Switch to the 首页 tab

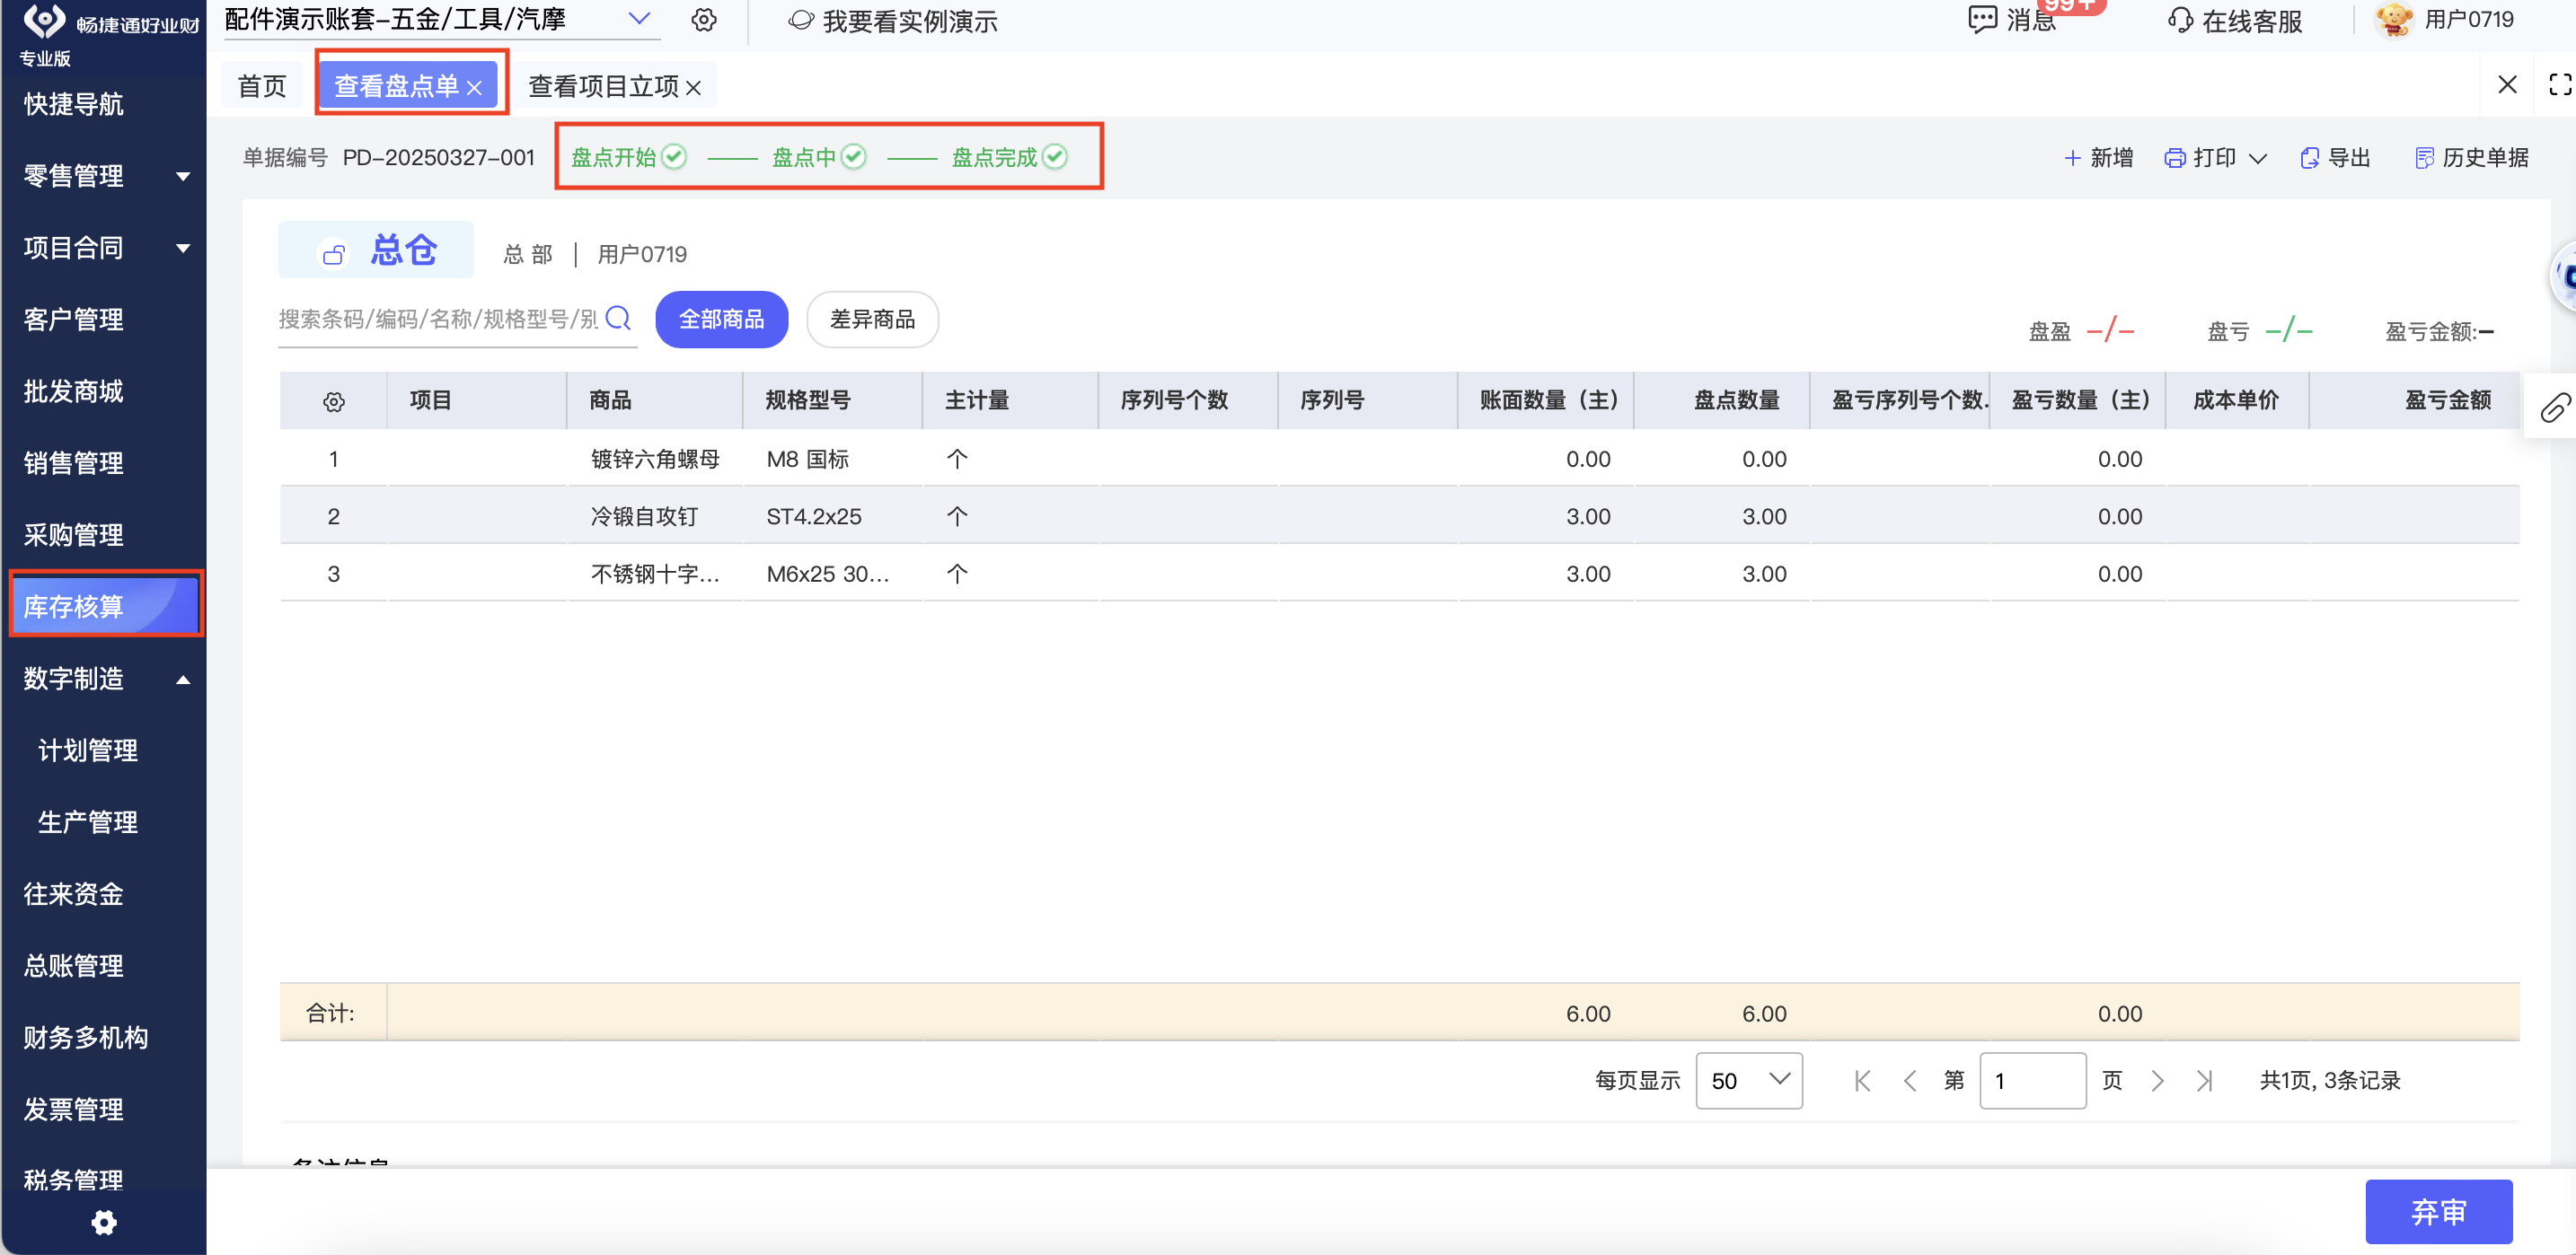262,87
